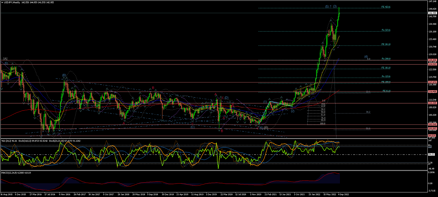Screen dimensions: 438x197
Task: Select the red 125.855 price tag
Action: [432, 60]
